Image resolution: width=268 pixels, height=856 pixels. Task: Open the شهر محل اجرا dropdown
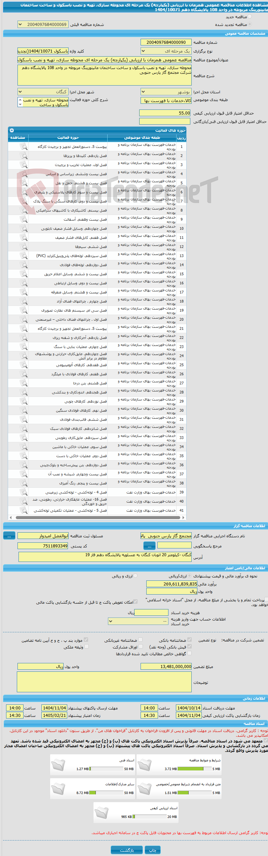[x=43, y=92]
